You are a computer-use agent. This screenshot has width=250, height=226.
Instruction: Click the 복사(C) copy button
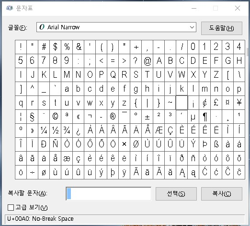222,194
